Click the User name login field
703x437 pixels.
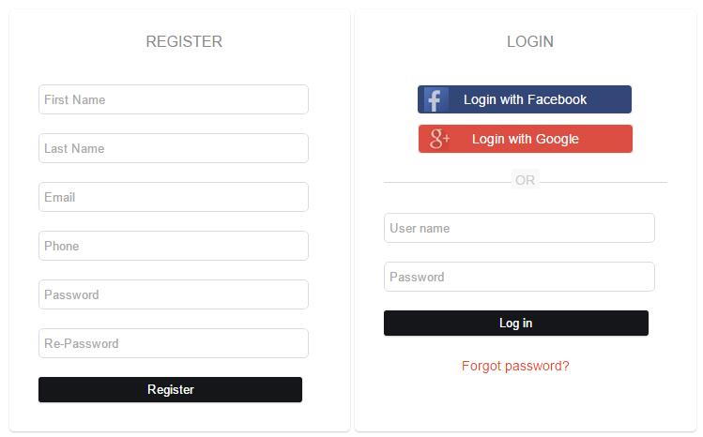click(519, 228)
